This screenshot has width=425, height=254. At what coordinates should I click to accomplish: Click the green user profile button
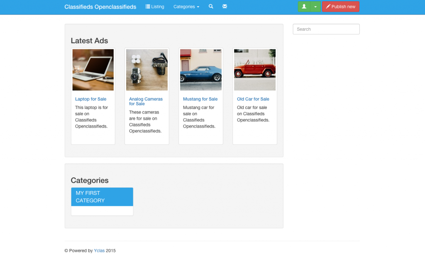click(304, 7)
